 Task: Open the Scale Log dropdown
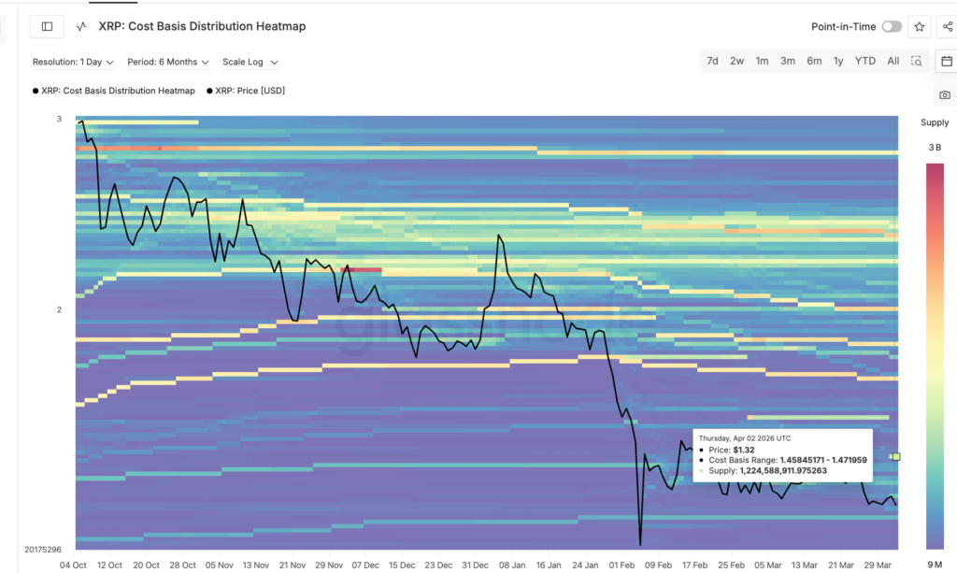(x=250, y=62)
